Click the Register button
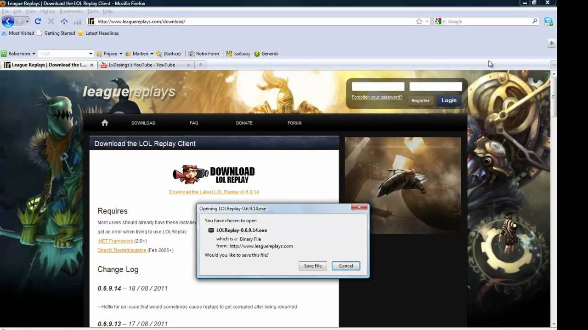Screen dimensions: 588x330 (420, 100)
